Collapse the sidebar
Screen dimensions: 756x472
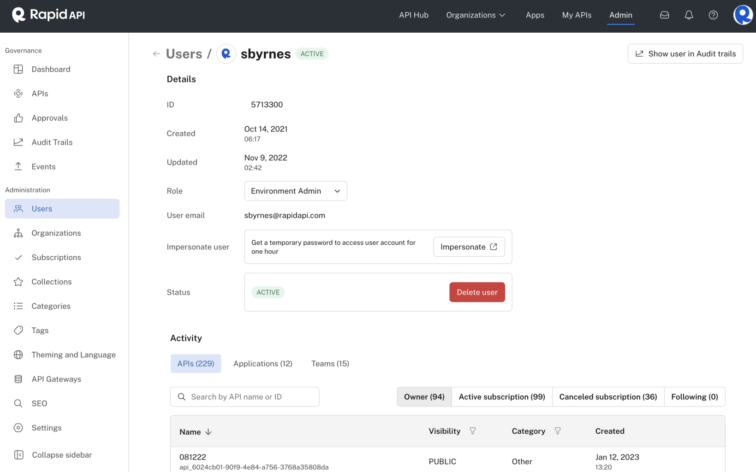click(x=62, y=455)
